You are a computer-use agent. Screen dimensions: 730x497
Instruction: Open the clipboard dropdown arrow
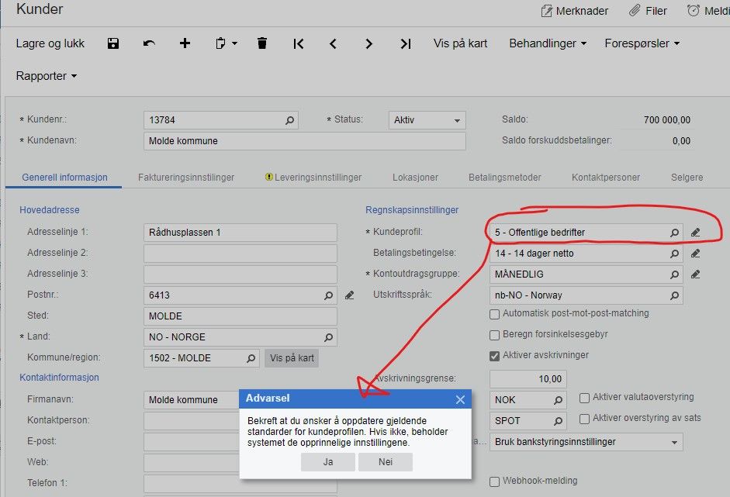tap(234, 43)
